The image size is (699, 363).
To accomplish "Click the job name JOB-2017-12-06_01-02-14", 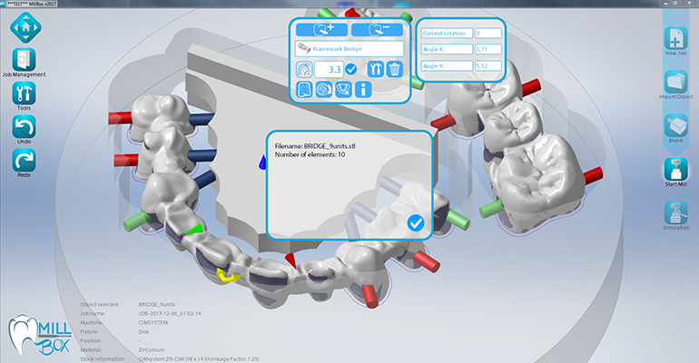I will tap(170, 314).
